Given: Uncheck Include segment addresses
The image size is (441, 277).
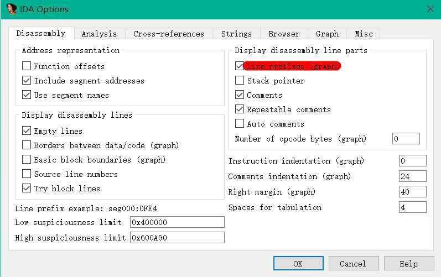Looking at the screenshot, I should coord(27,80).
